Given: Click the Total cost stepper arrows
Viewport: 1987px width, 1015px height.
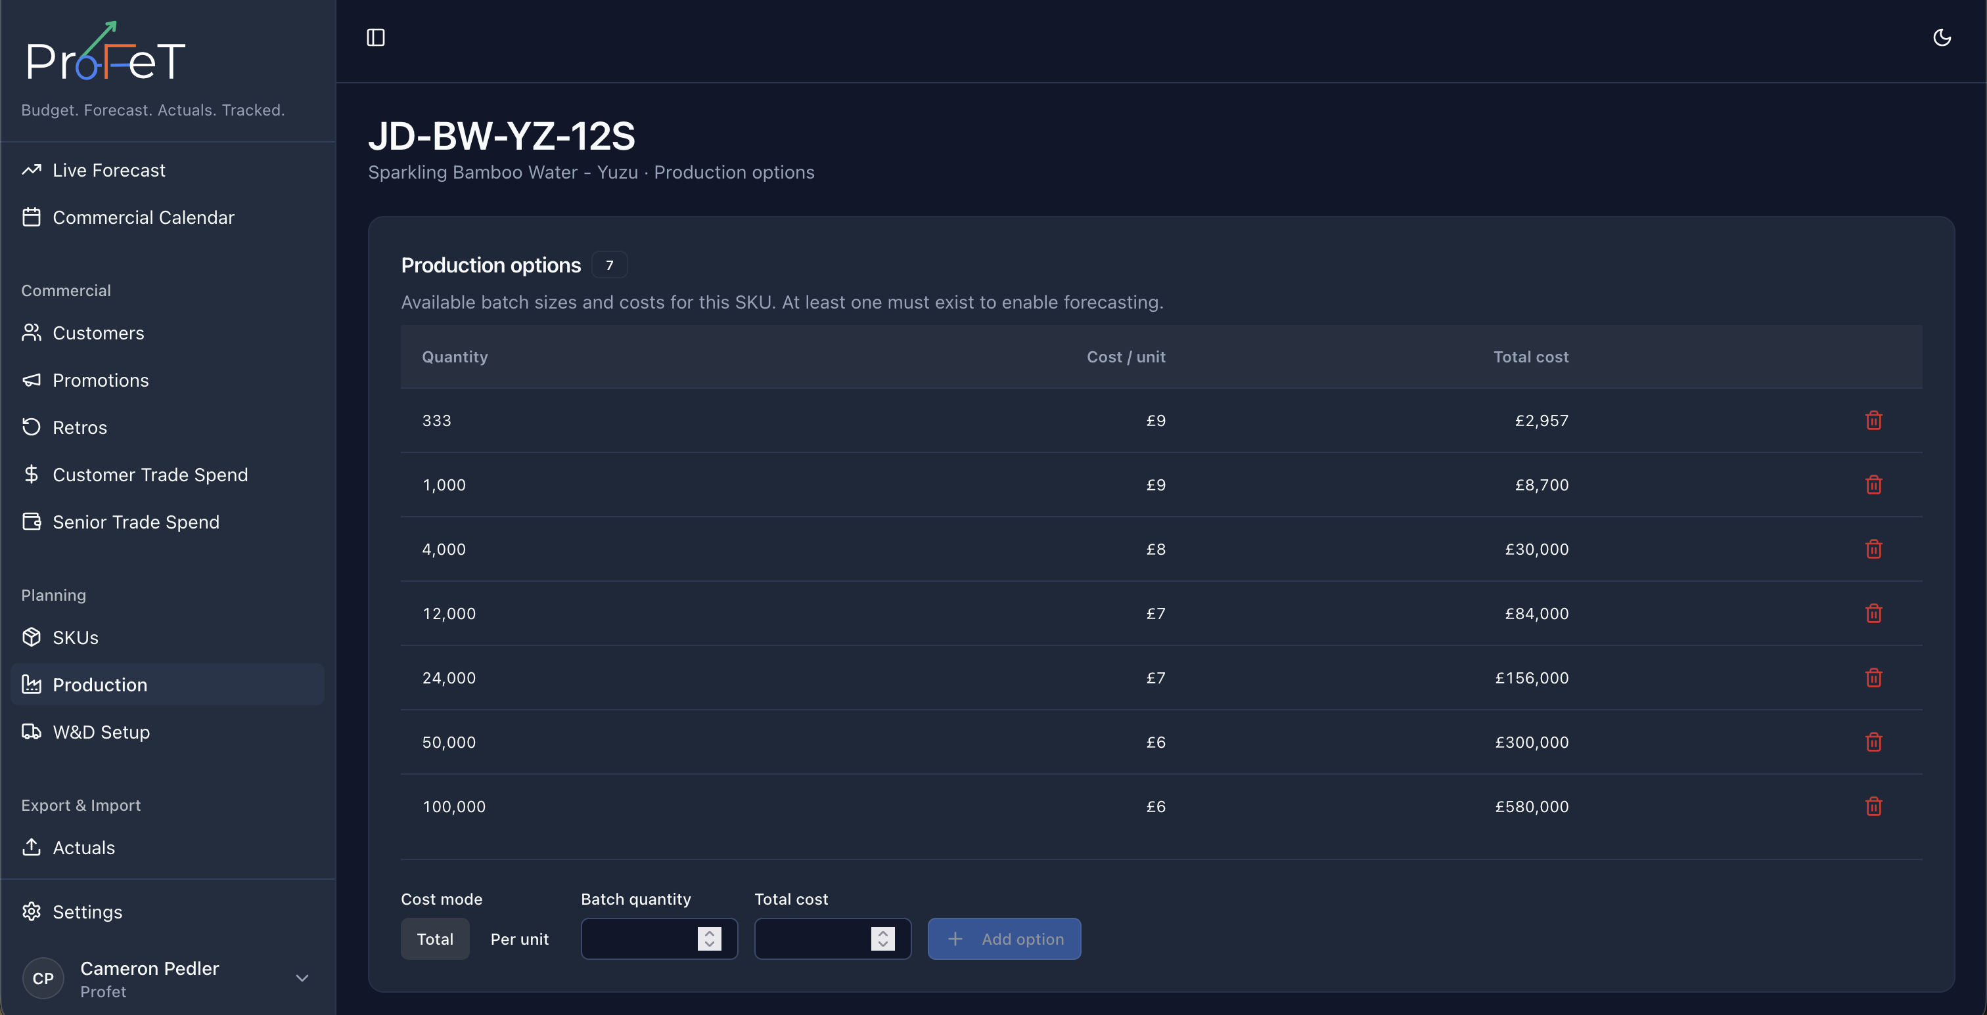Looking at the screenshot, I should (x=883, y=939).
